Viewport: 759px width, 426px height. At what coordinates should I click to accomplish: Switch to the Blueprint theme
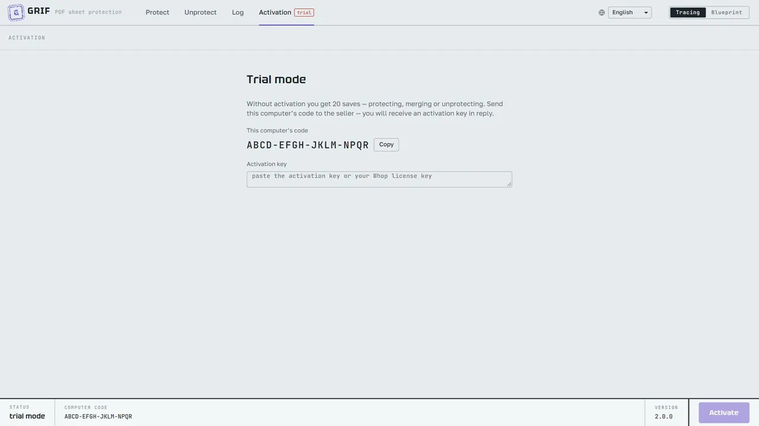point(727,12)
